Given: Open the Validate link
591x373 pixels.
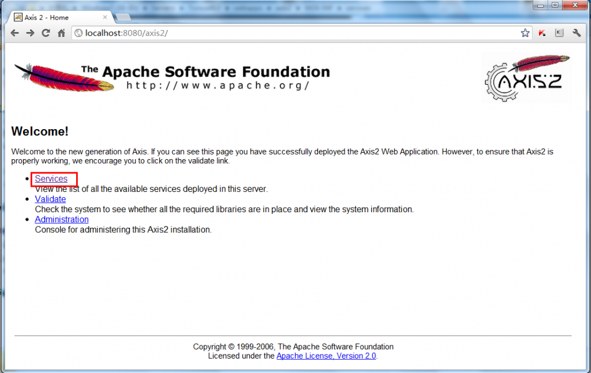Looking at the screenshot, I should pos(50,199).
